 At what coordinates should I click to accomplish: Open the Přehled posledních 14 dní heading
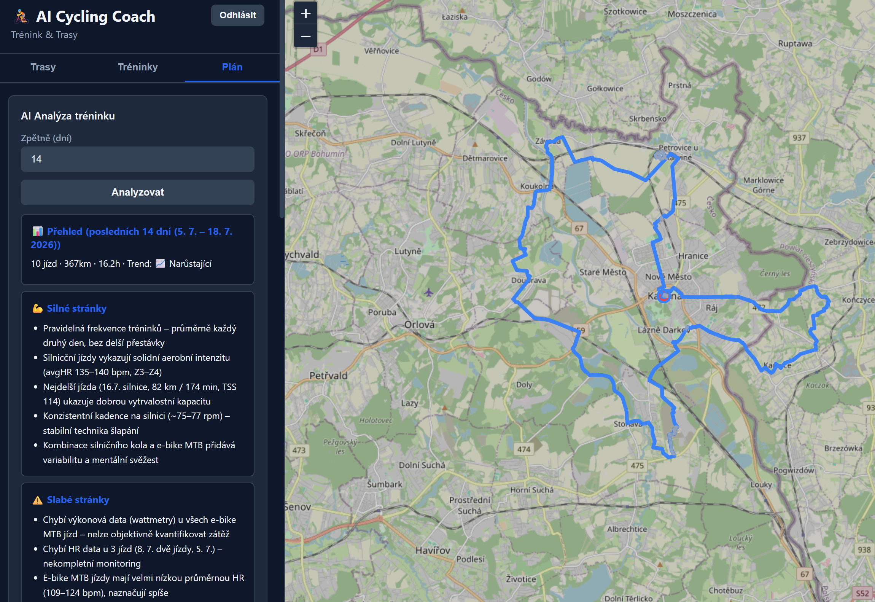point(132,238)
